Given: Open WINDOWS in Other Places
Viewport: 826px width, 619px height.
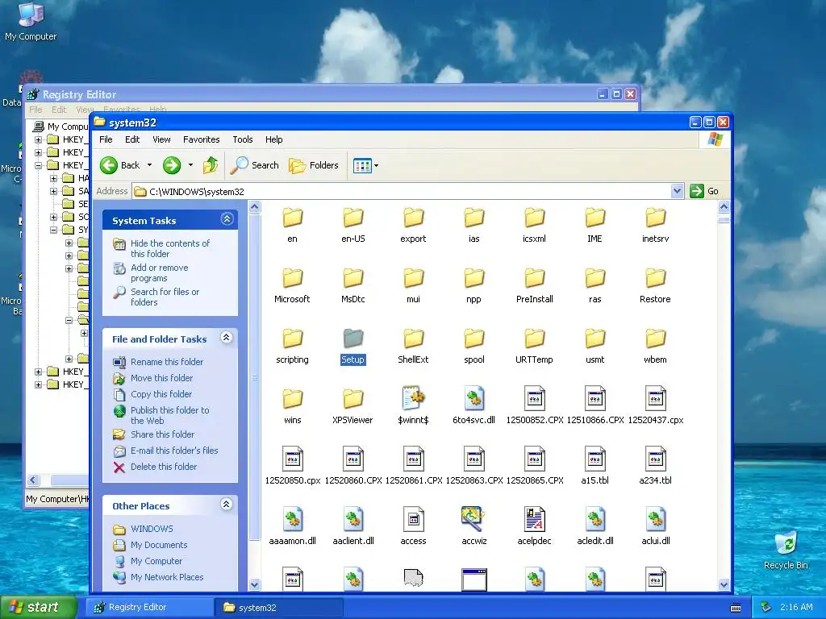Looking at the screenshot, I should pos(152,529).
